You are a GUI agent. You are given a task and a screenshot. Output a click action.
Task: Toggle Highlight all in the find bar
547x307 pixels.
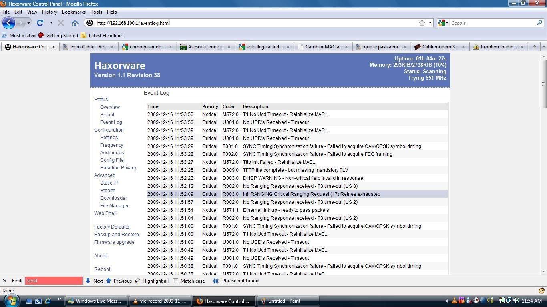(151, 281)
